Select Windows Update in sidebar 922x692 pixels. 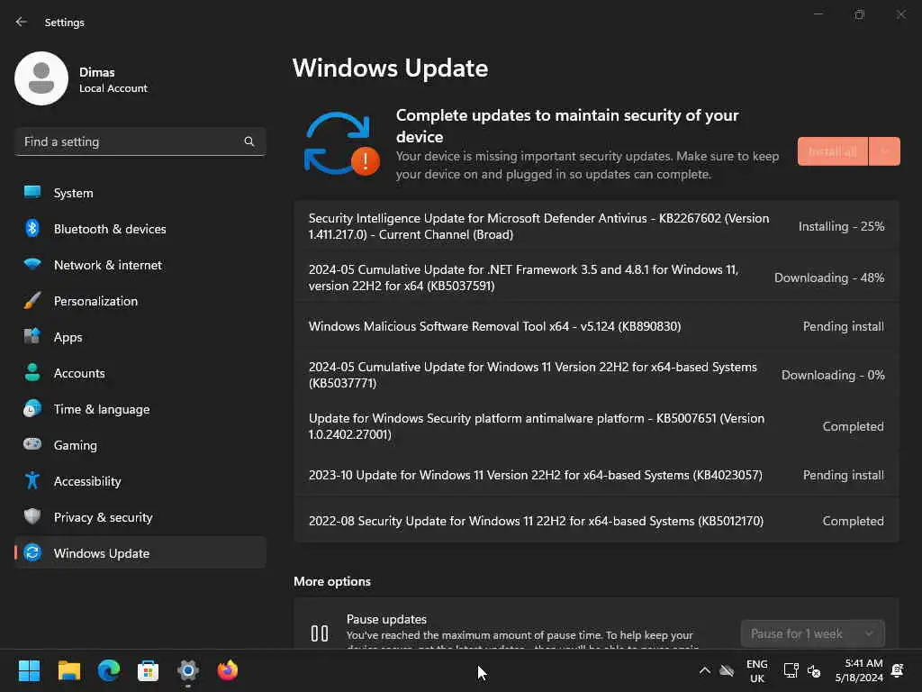tap(140, 552)
